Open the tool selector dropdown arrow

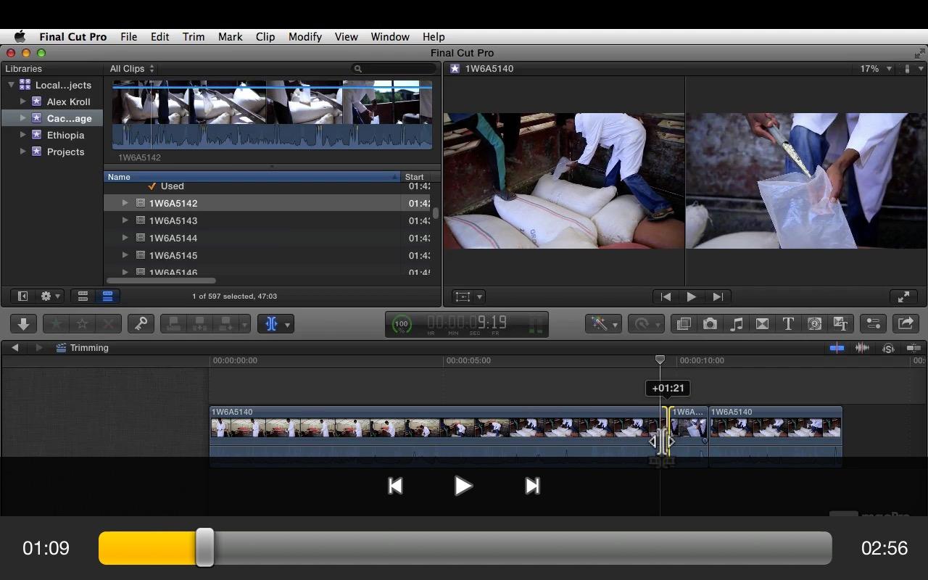click(x=288, y=324)
